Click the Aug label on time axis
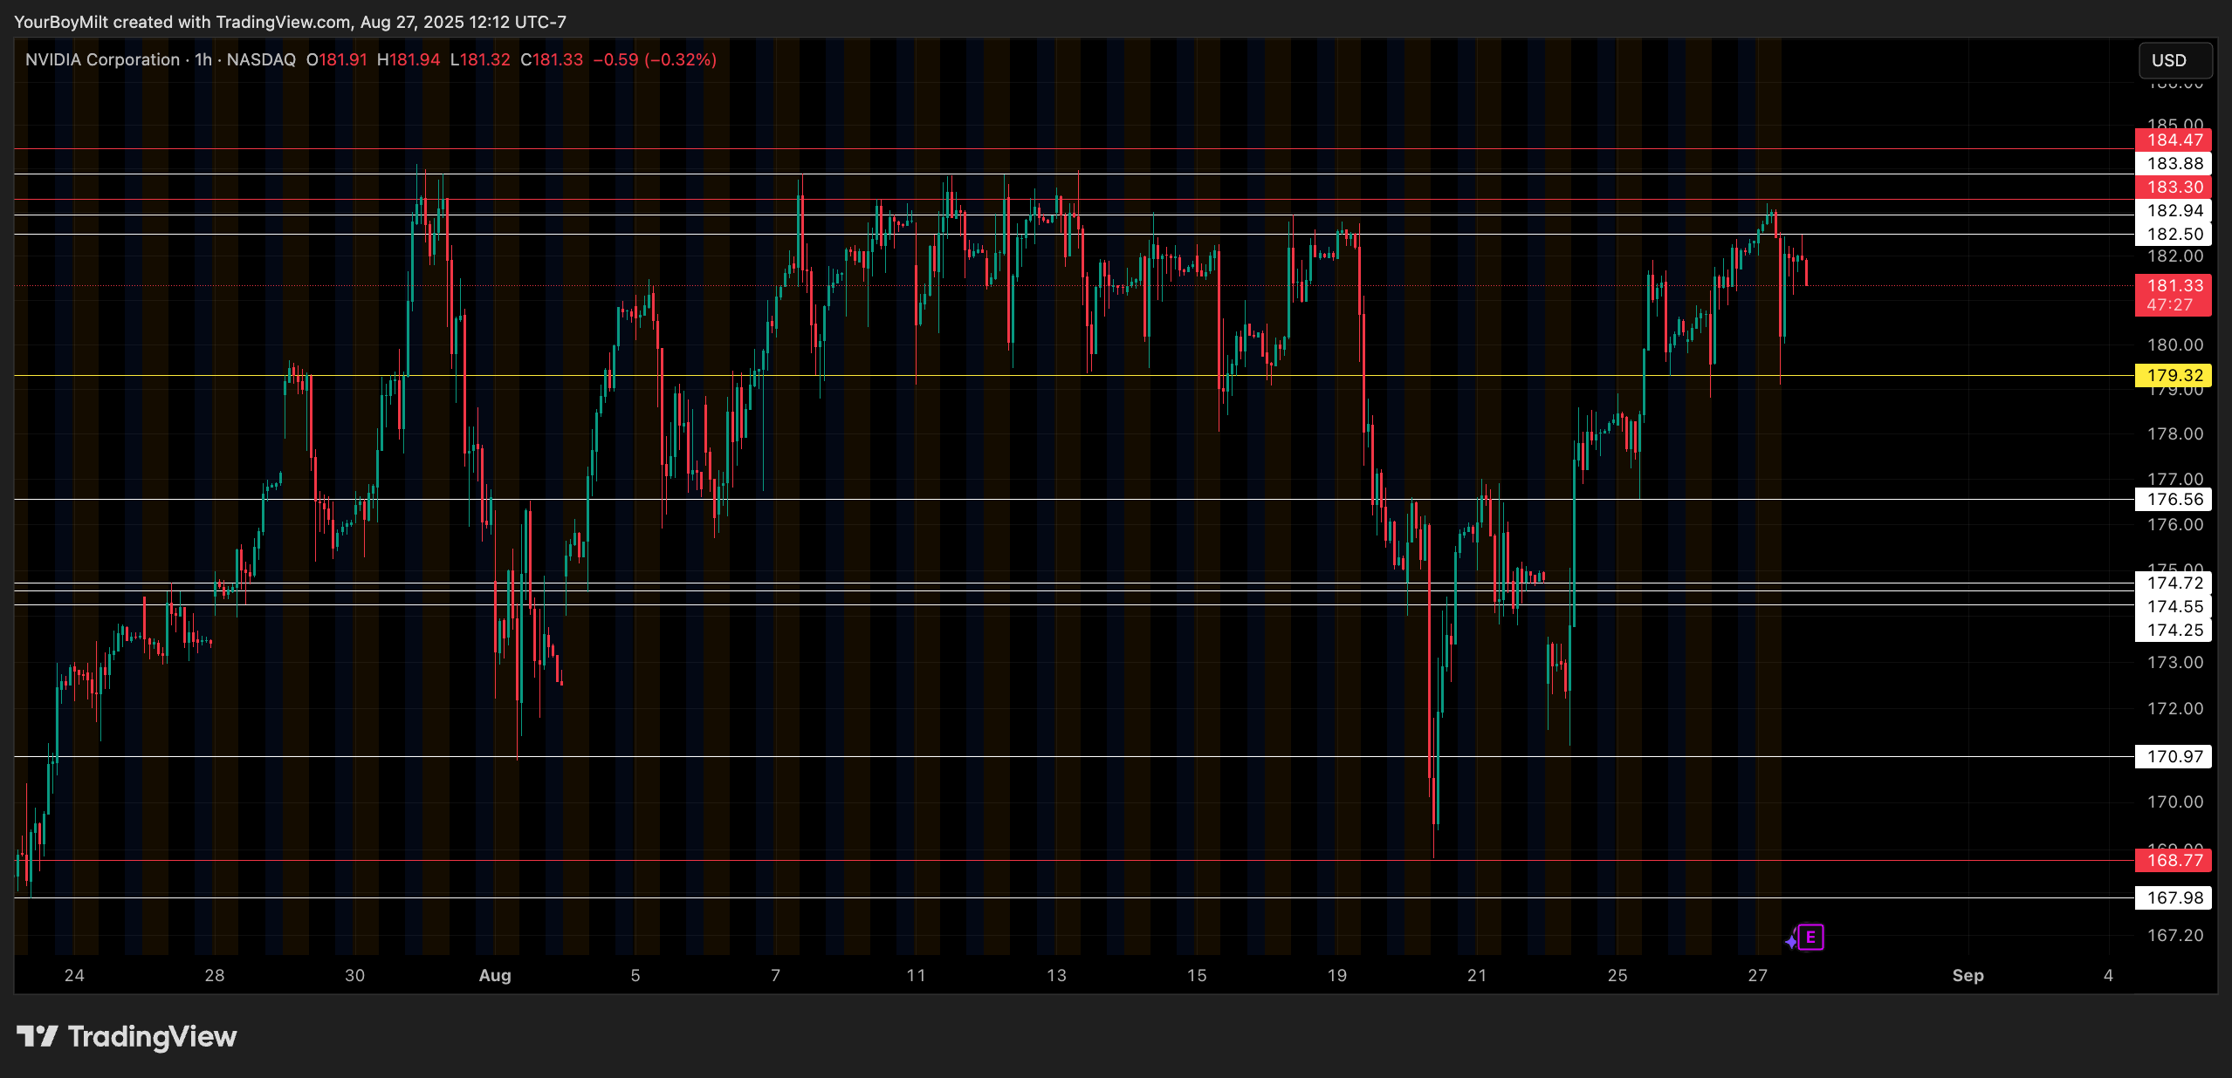Viewport: 2232px width, 1078px height. point(495,975)
